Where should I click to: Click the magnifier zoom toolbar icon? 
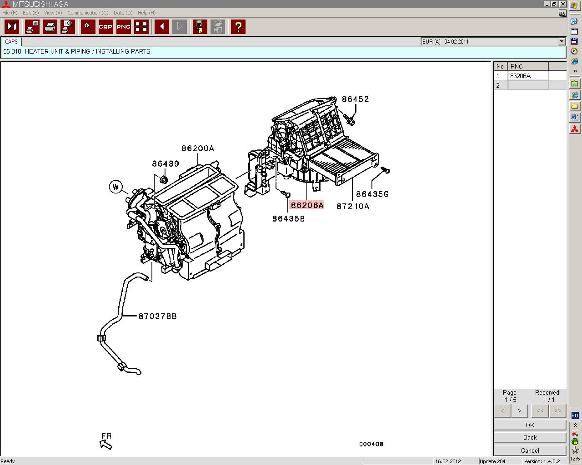pyautogui.click(x=88, y=27)
